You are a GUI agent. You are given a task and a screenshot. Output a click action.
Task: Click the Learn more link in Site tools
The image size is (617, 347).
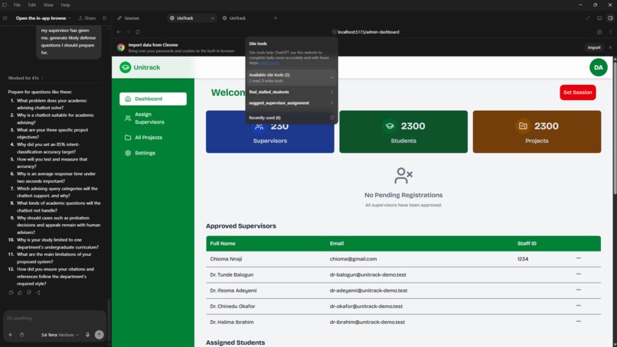point(269,63)
